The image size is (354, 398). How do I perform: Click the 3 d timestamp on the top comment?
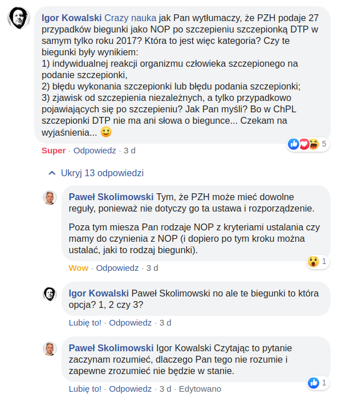pyautogui.click(x=129, y=151)
